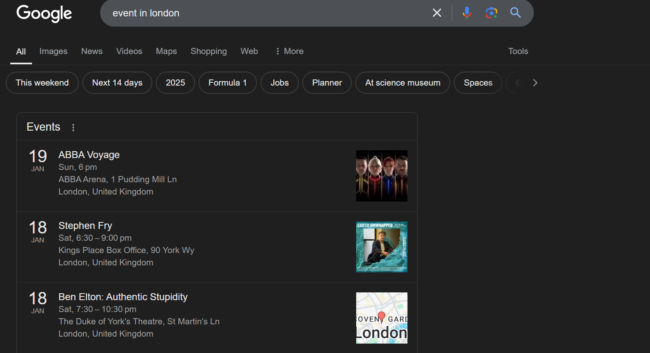Click the 19 JAN date label
The height and width of the screenshot is (353, 650).
tap(38, 161)
